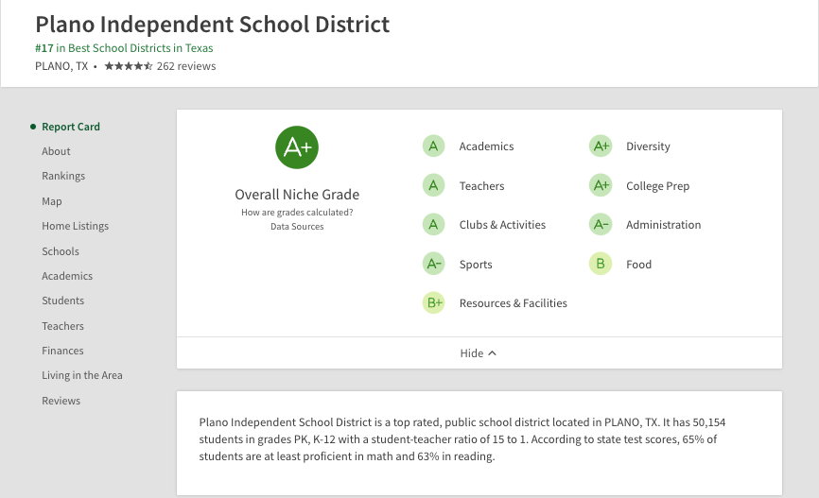The height and width of the screenshot is (498, 819).
Task: Open the 262 reviews link
Action: (186, 66)
